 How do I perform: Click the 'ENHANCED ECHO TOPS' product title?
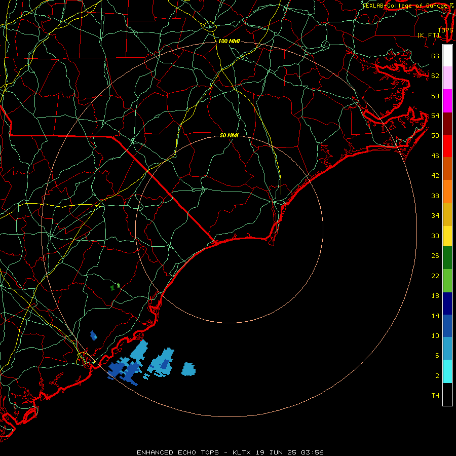[178, 452]
